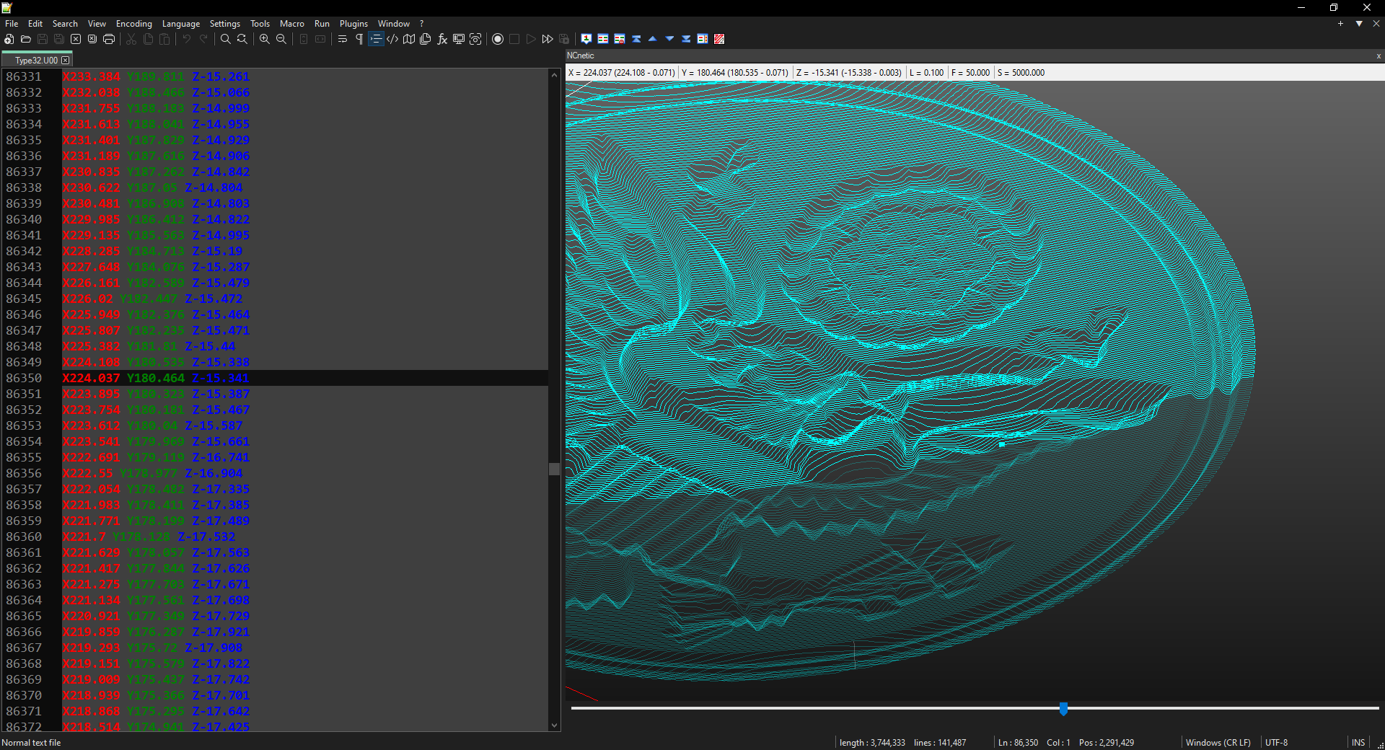Toggle show all characters pilcrow icon
The image size is (1385, 750).
click(x=359, y=39)
